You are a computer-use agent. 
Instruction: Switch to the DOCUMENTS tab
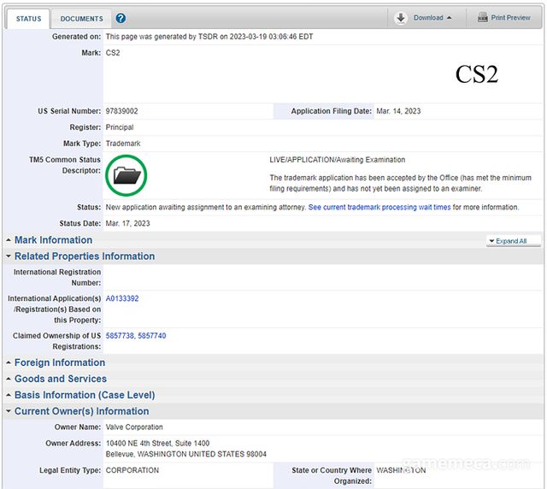(x=81, y=18)
